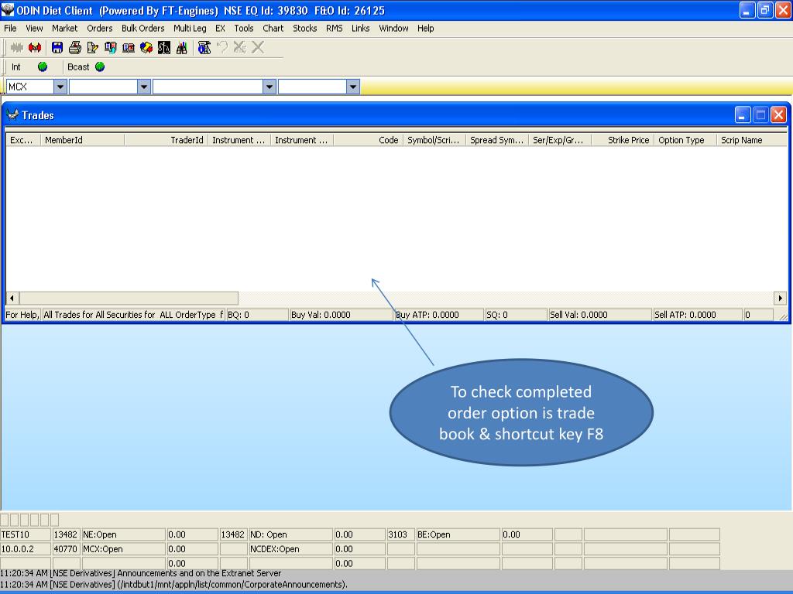Click the Scrip Name column header
Image resolution: width=793 pixels, height=594 pixels.
(751, 140)
